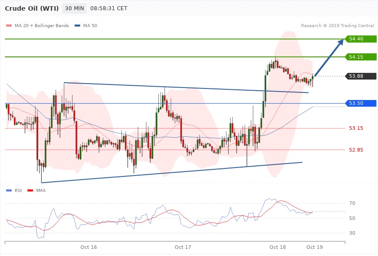Image resolution: width=378 pixels, height=256 pixels.
Task: Click the blue forecast arrow head
Action: [341, 43]
